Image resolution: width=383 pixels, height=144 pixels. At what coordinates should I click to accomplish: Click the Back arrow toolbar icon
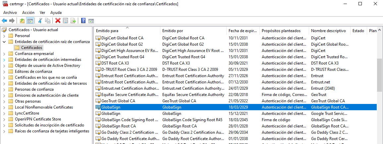coord(4,21)
